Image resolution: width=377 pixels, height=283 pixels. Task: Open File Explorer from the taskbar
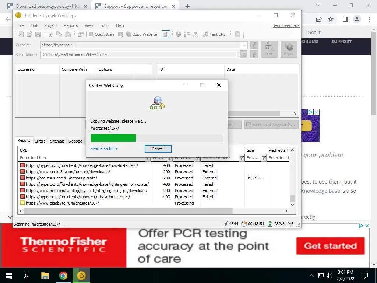45,276
